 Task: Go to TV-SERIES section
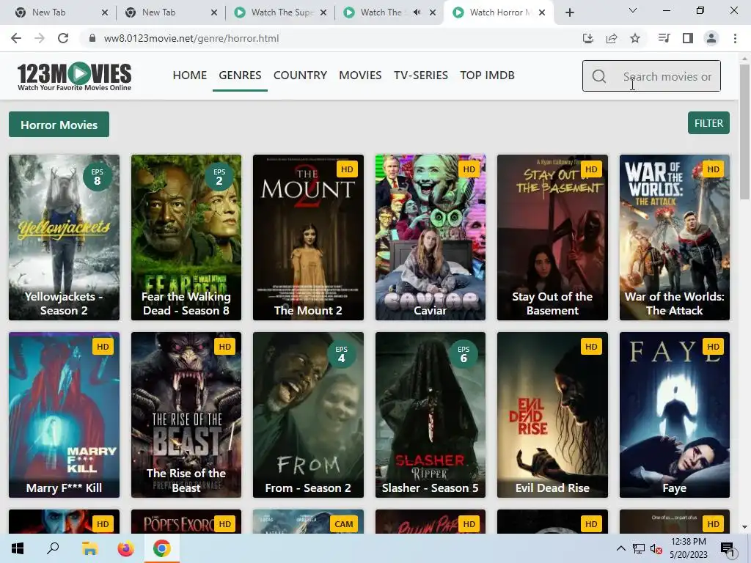tap(421, 76)
